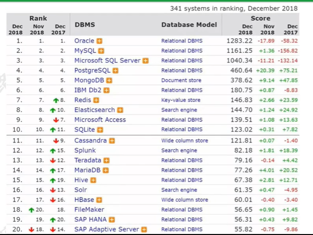
Task: Open the Teradata link
Action: click(88, 161)
